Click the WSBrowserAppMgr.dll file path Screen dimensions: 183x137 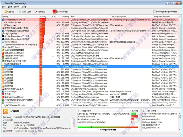[89, 20]
